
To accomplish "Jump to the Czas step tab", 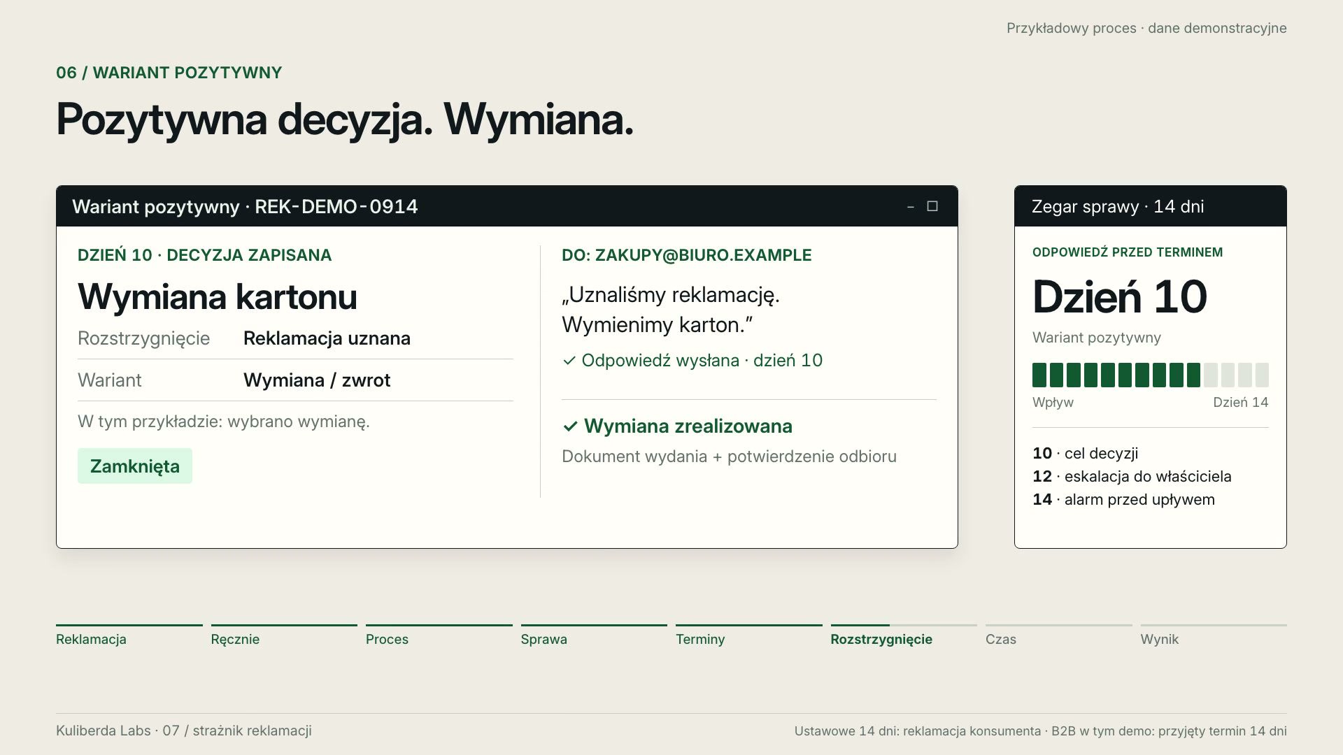I will click(x=1059, y=636).
